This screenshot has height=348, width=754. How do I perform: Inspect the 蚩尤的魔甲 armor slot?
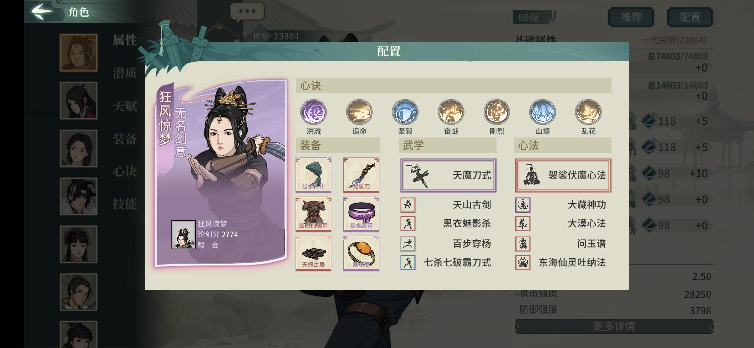pos(314,214)
